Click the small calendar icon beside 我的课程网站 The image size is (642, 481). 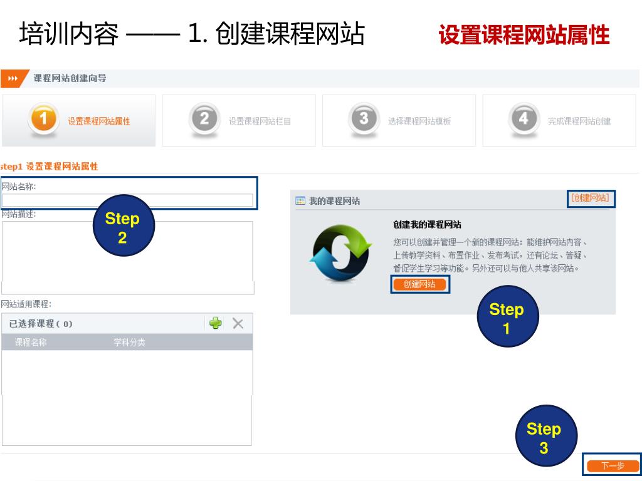pos(300,201)
